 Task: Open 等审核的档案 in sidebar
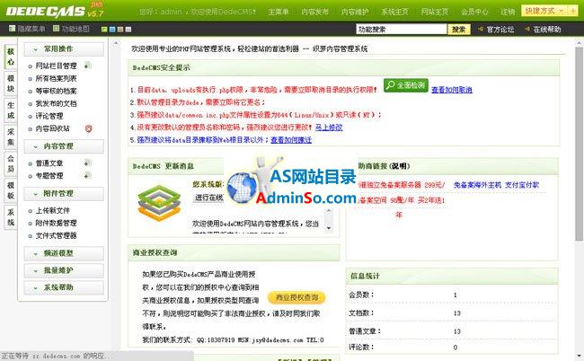56,92
